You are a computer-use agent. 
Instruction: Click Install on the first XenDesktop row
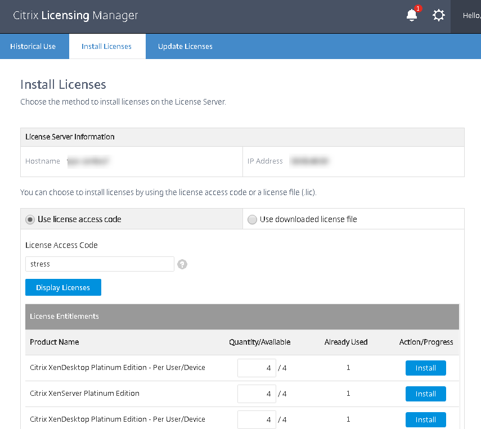click(x=425, y=368)
